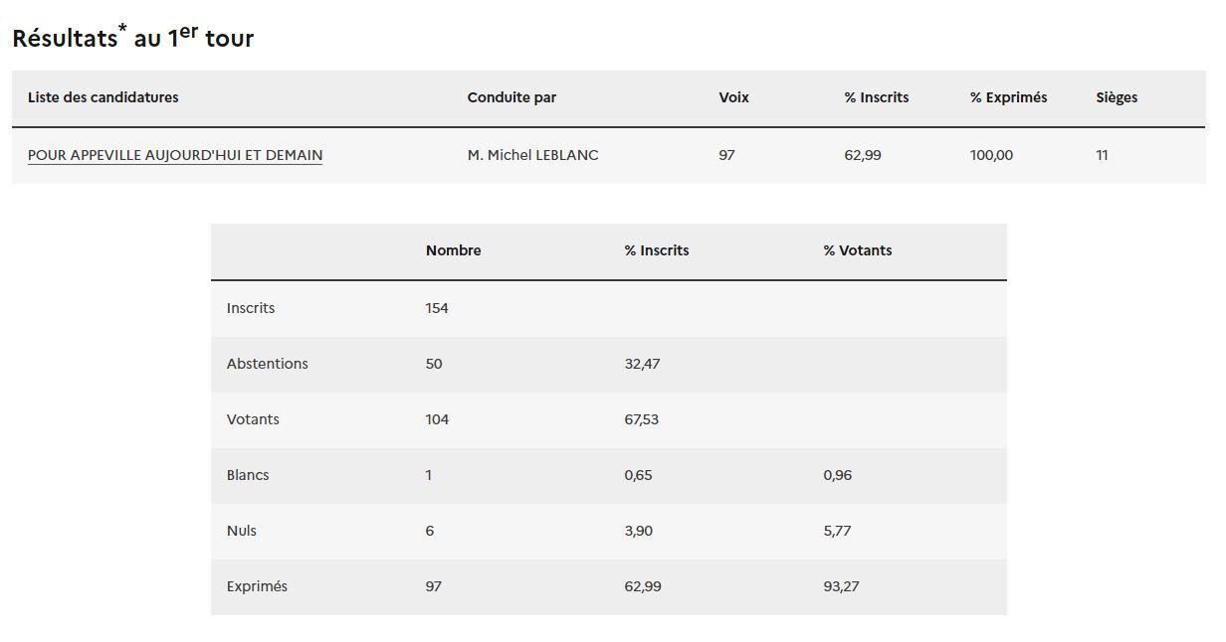Image resolution: width=1226 pixels, height=642 pixels.
Task: Click the % Exprimés column header
Action: 1008,97
